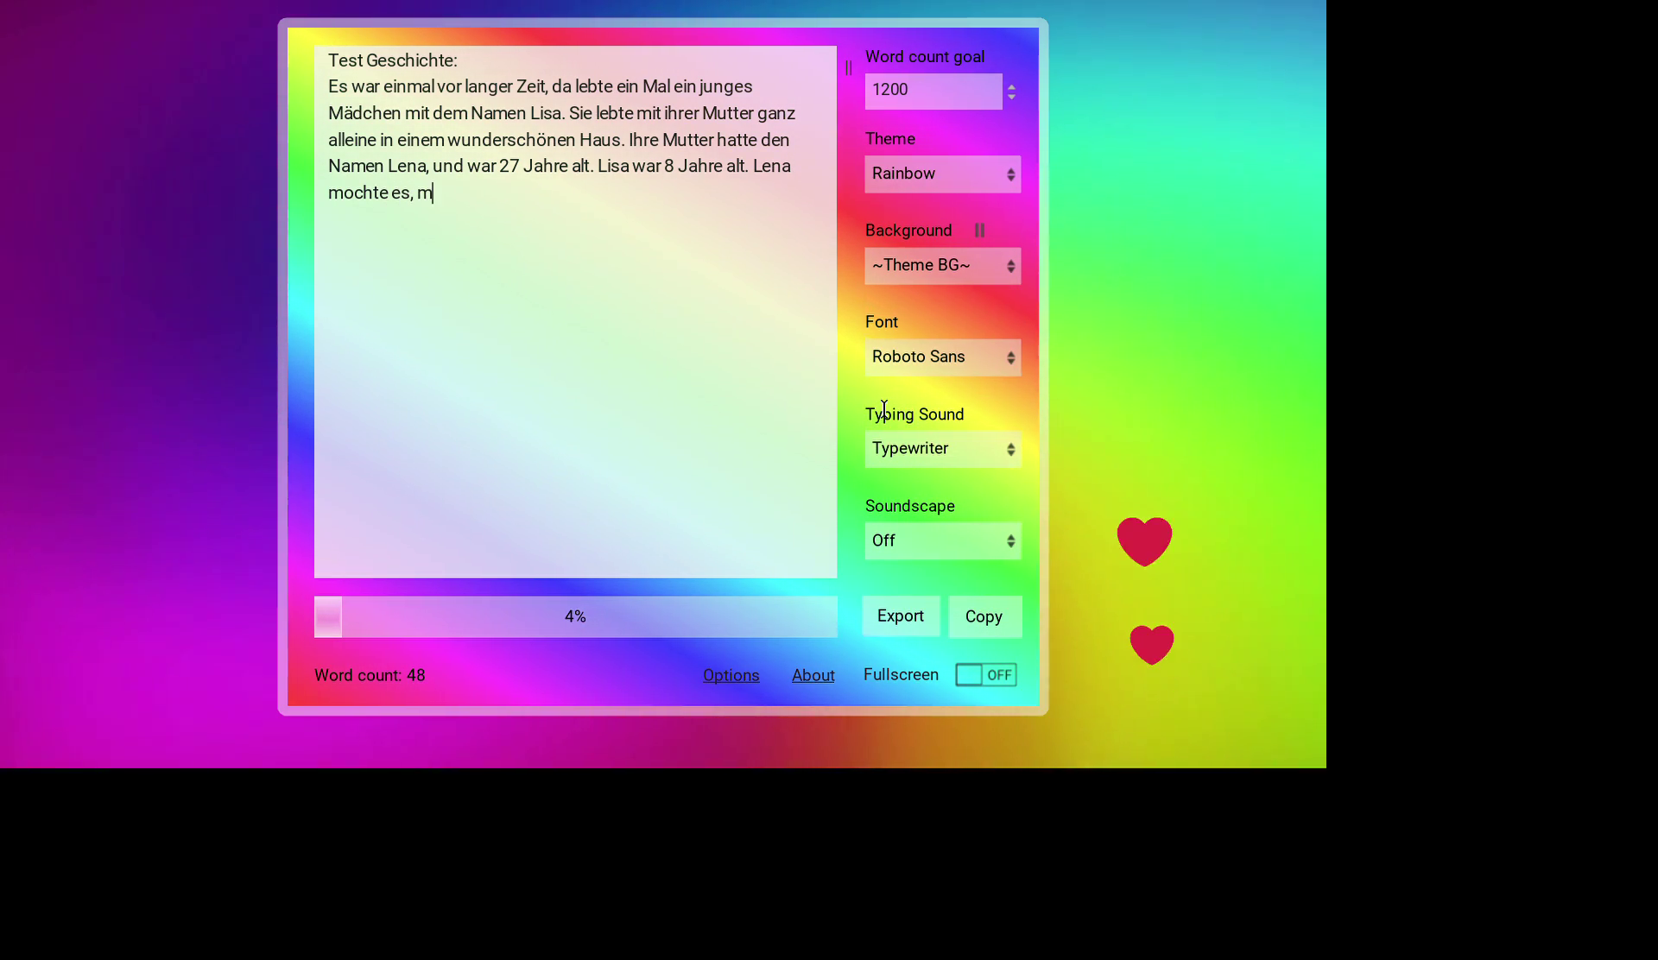
Task: Open the Background dropdown showing ~Theme BG~
Action: point(943,266)
